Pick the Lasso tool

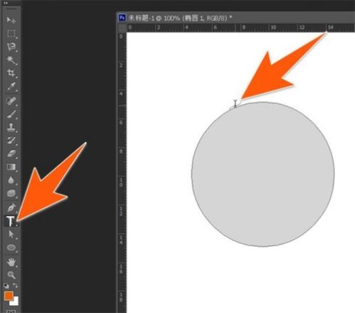point(11,47)
